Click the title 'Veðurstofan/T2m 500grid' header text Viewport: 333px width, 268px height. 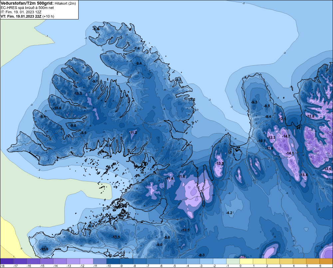(27, 3)
